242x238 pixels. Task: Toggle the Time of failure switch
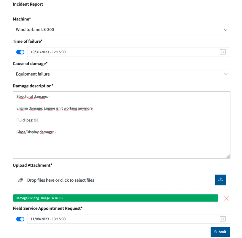coord(20,52)
